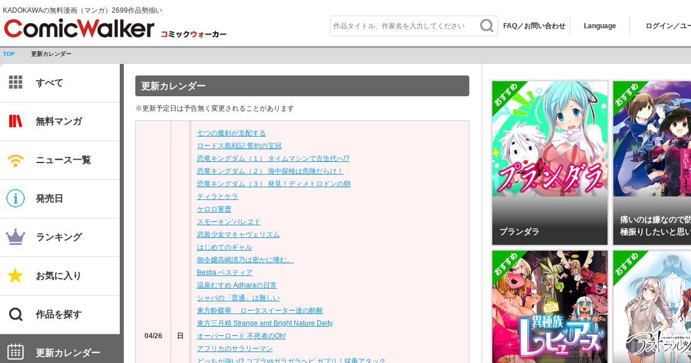Click the grid icon beside すべて
This screenshot has width=691, height=363.
pos(16,82)
